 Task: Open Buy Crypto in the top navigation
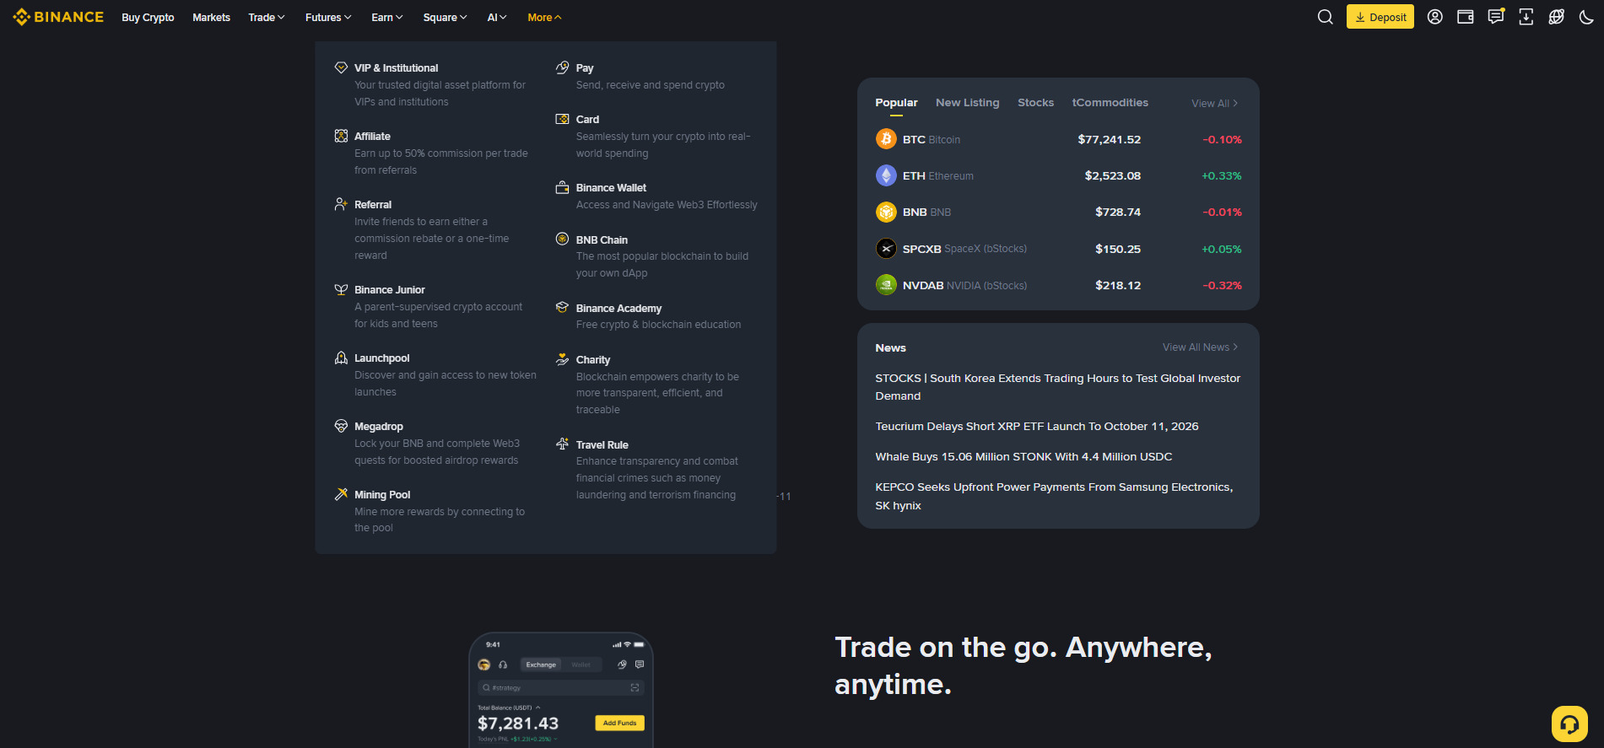(148, 17)
